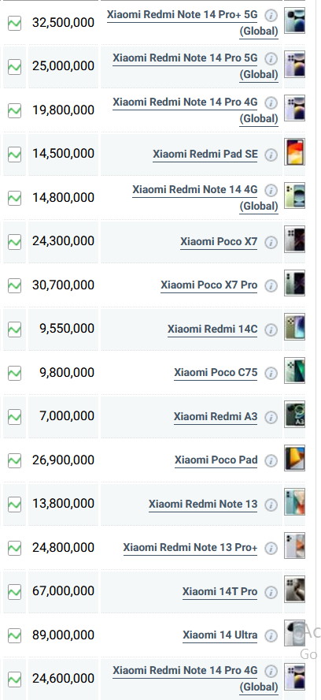Open price chart icon for Xiaomi 14 Ultra
This screenshot has height=700, width=321.
pyautogui.click(x=15, y=635)
